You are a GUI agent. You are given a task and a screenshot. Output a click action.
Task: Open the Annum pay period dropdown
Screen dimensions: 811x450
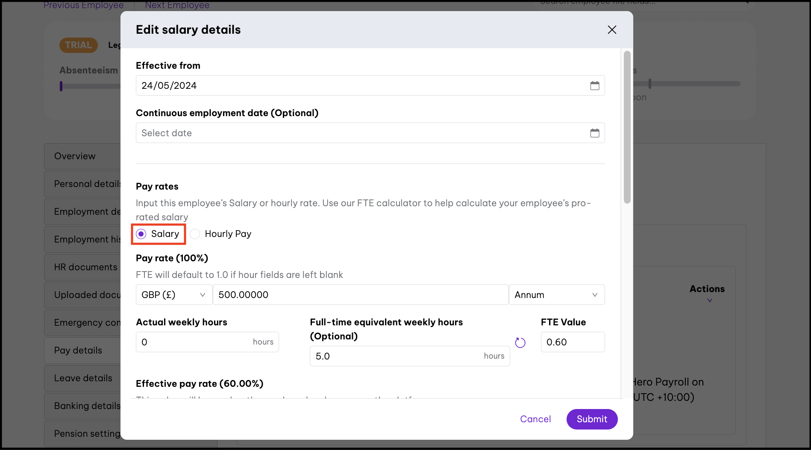tap(556, 295)
